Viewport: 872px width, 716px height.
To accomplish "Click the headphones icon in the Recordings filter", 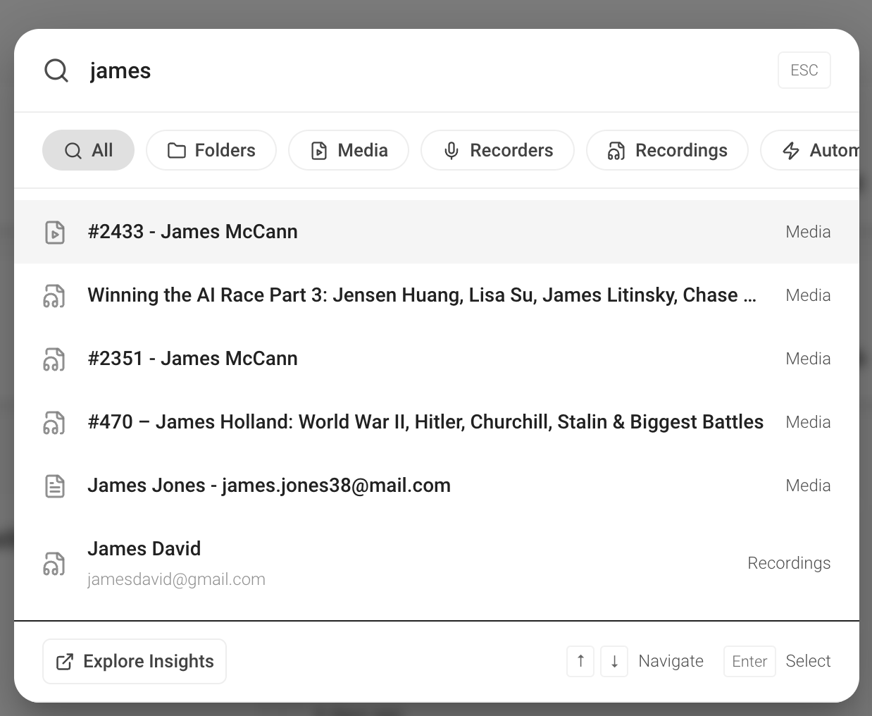I will tap(616, 151).
